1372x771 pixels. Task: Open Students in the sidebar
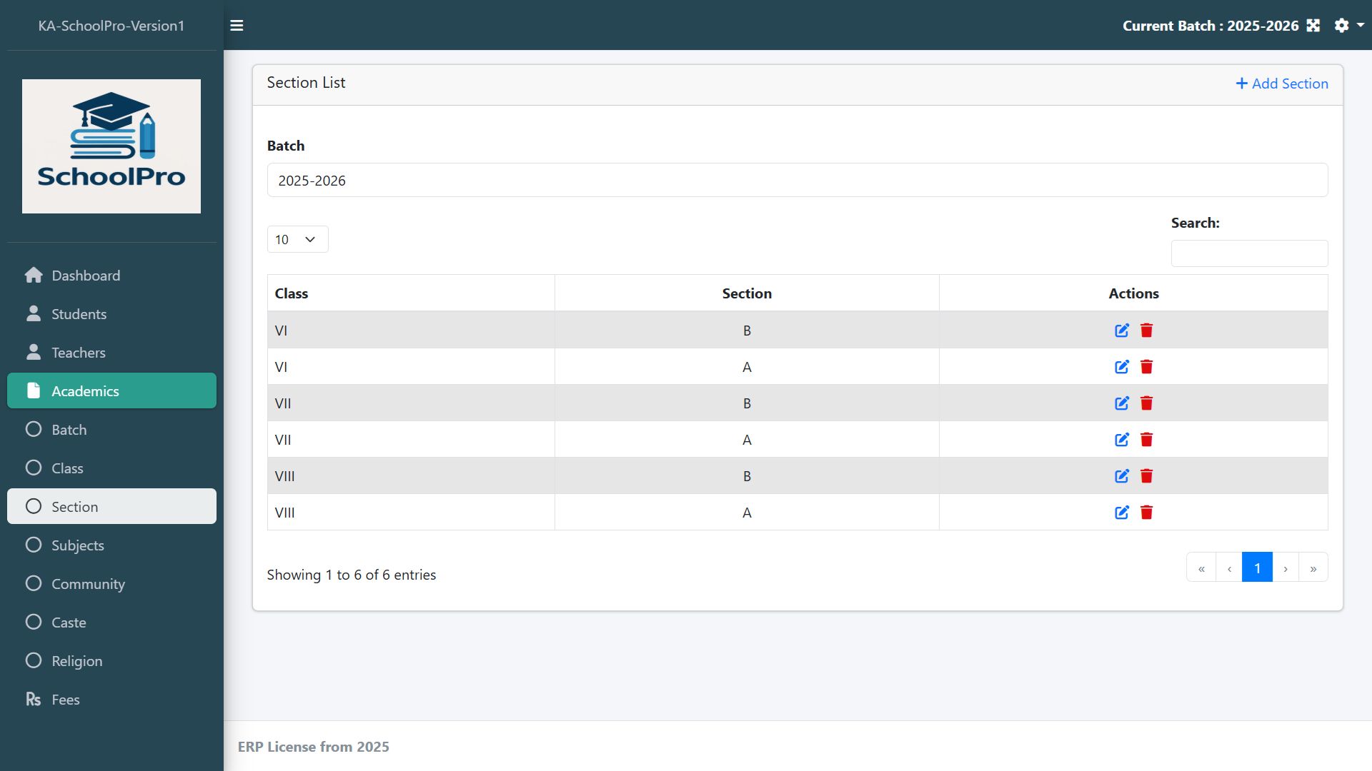[79, 314]
